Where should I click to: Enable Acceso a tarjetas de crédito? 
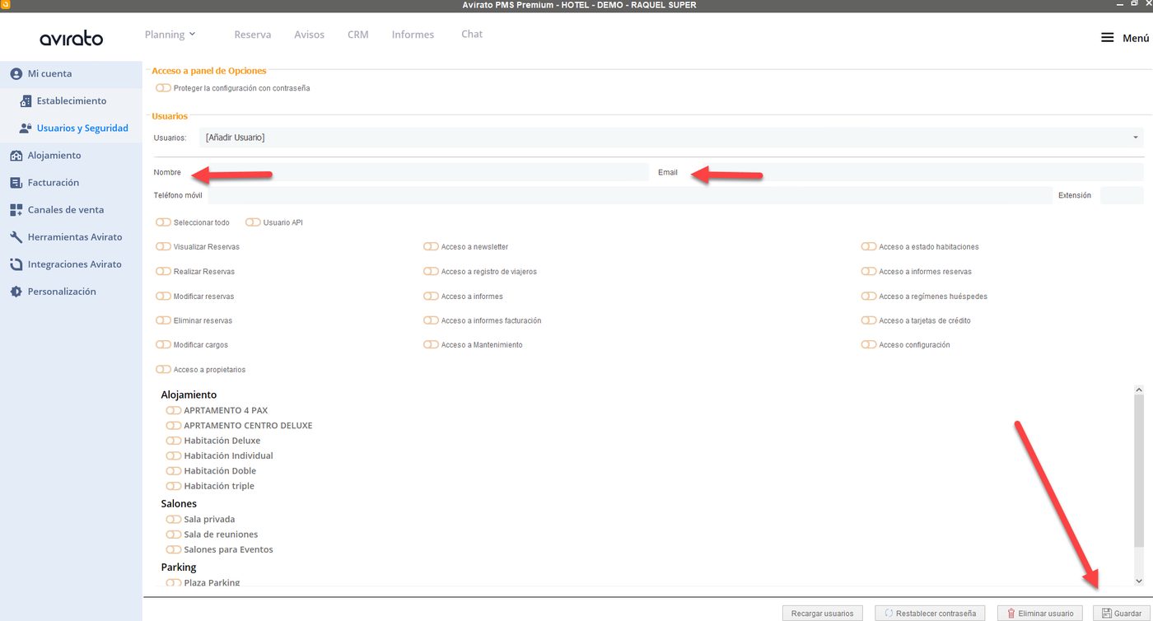(x=869, y=320)
